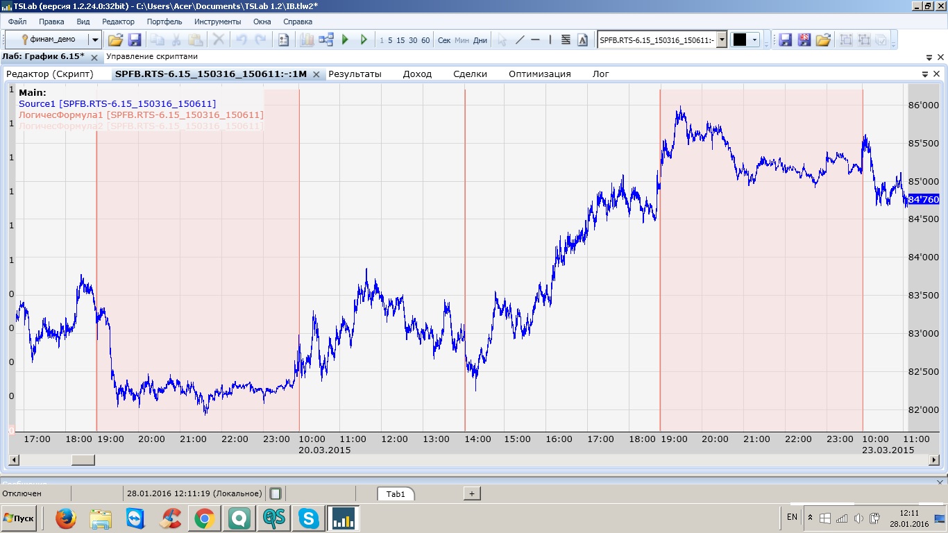
Task: Toggle the 15-minute interval button
Action: 400,40
